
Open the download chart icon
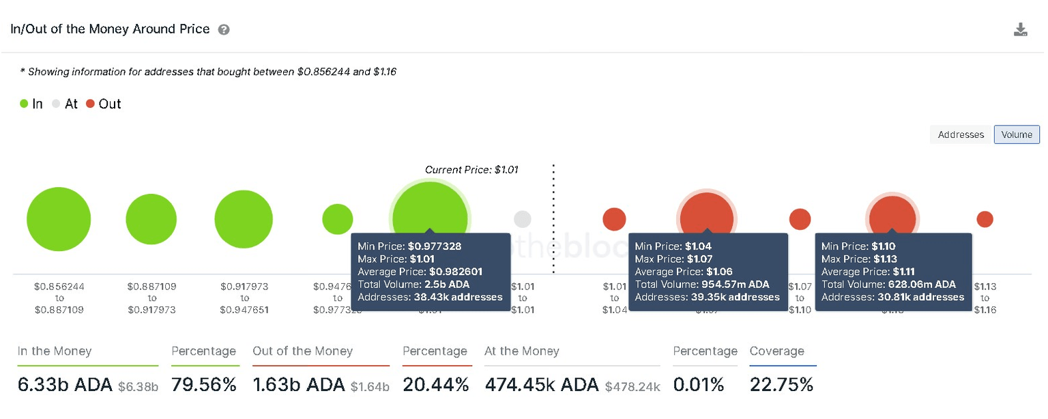(1021, 29)
